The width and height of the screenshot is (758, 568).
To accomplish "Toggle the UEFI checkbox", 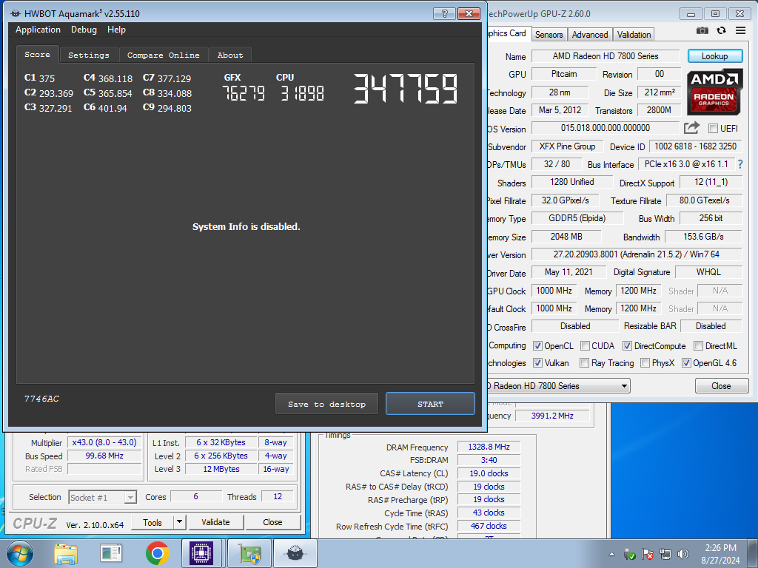I will pyautogui.click(x=713, y=128).
